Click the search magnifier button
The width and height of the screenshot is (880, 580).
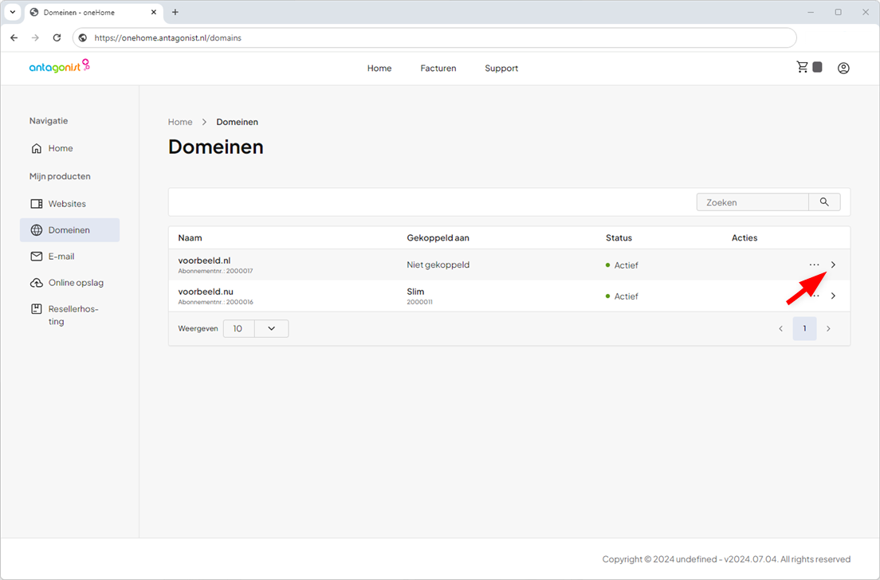point(824,202)
